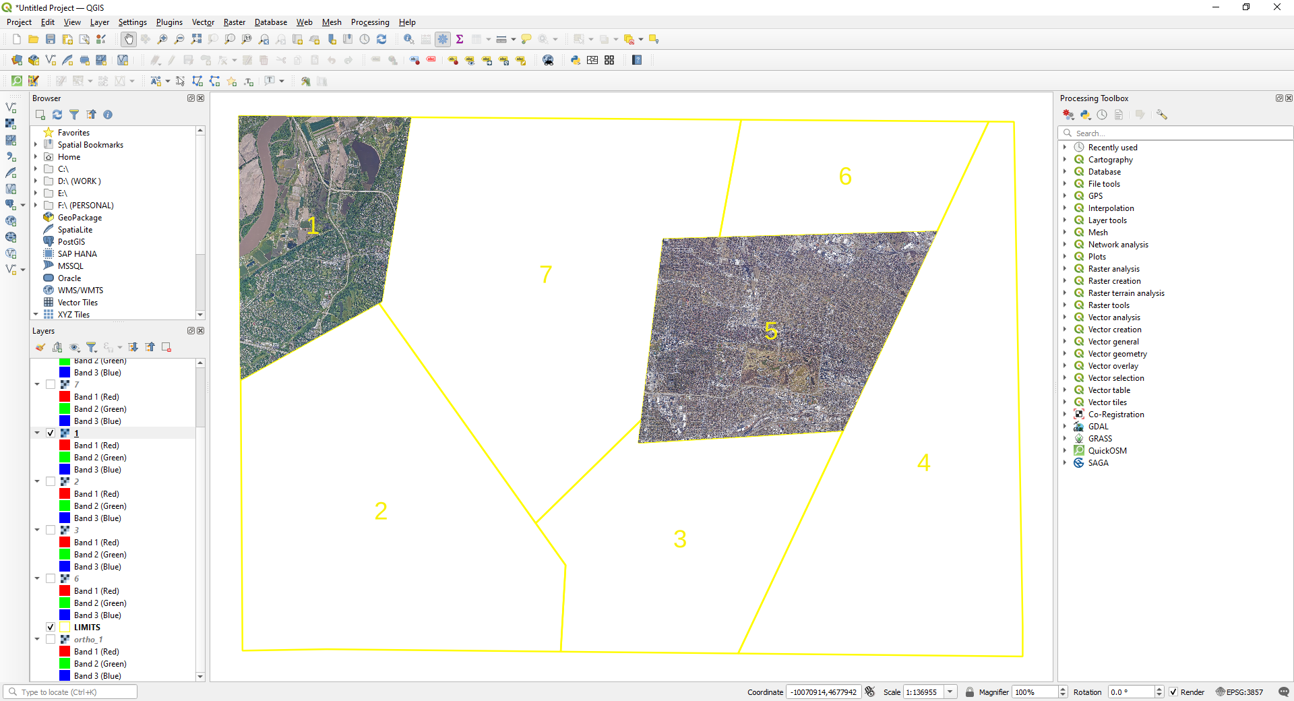Open the Processing menu
Screen dimensions: 1294x701
coord(370,22)
